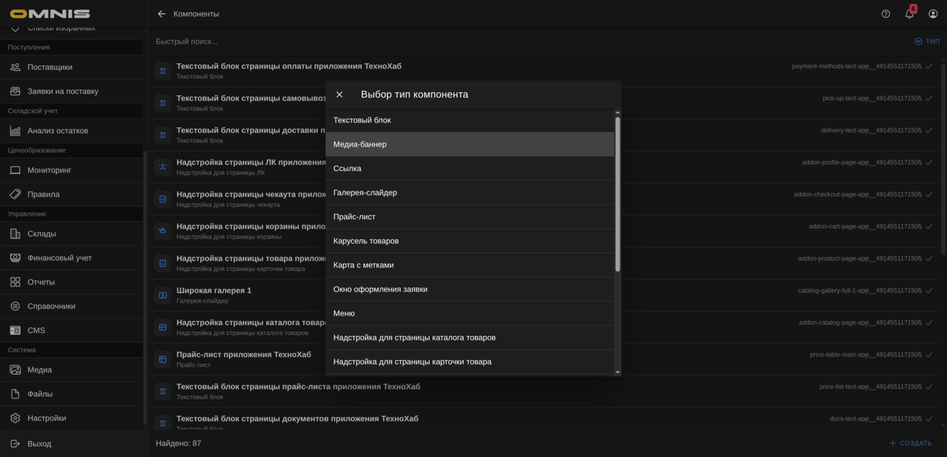Click the cart icon on корзины addon row
947x457 pixels.
pos(162,230)
